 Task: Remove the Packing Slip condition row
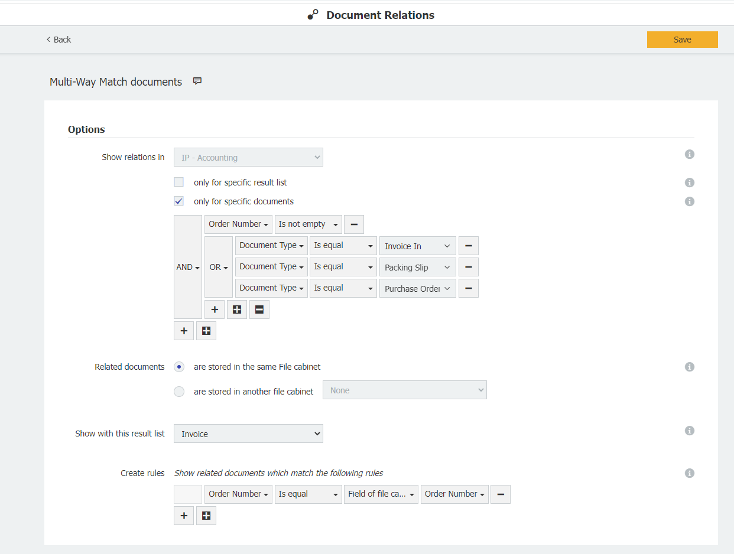click(x=468, y=267)
